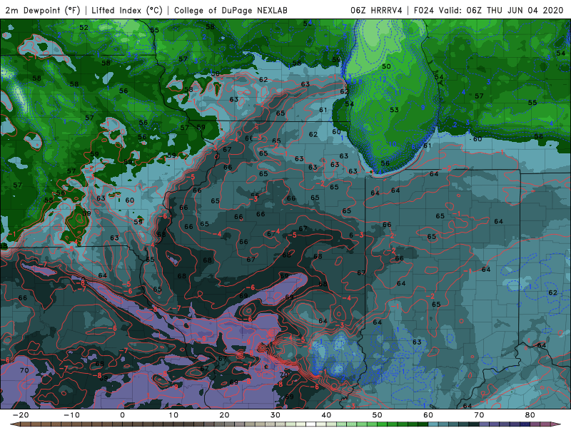This screenshot has width=571, height=428.
Task: Click the 10 label on the color scale
Action: point(173,415)
